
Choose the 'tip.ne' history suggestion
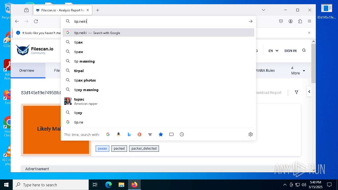coord(158,122)
